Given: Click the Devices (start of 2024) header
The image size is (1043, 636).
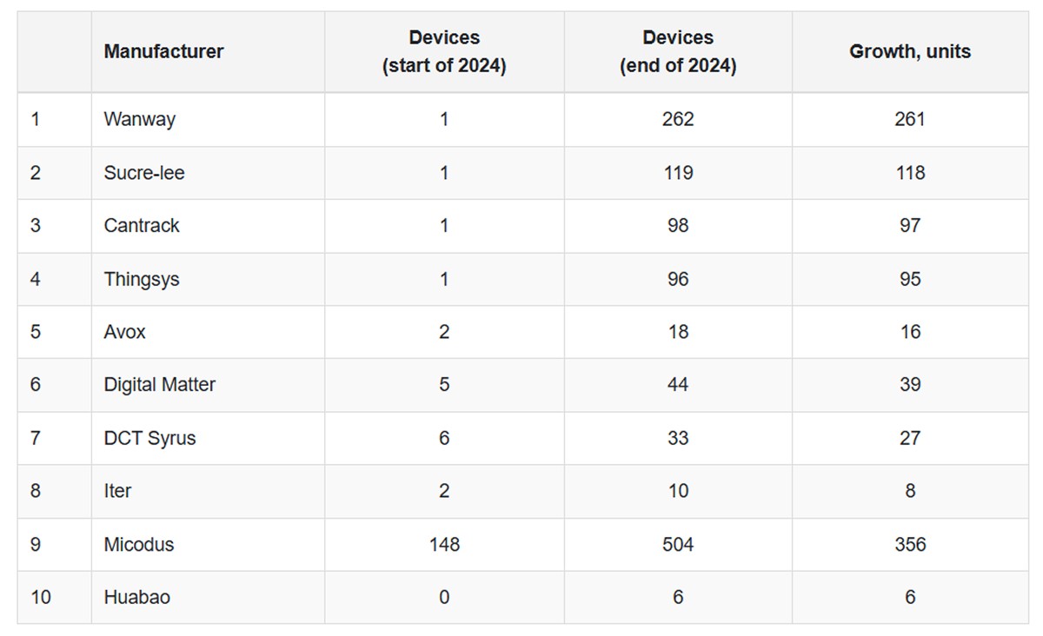Looking at the screenshot, I should (x=444, y=52).
